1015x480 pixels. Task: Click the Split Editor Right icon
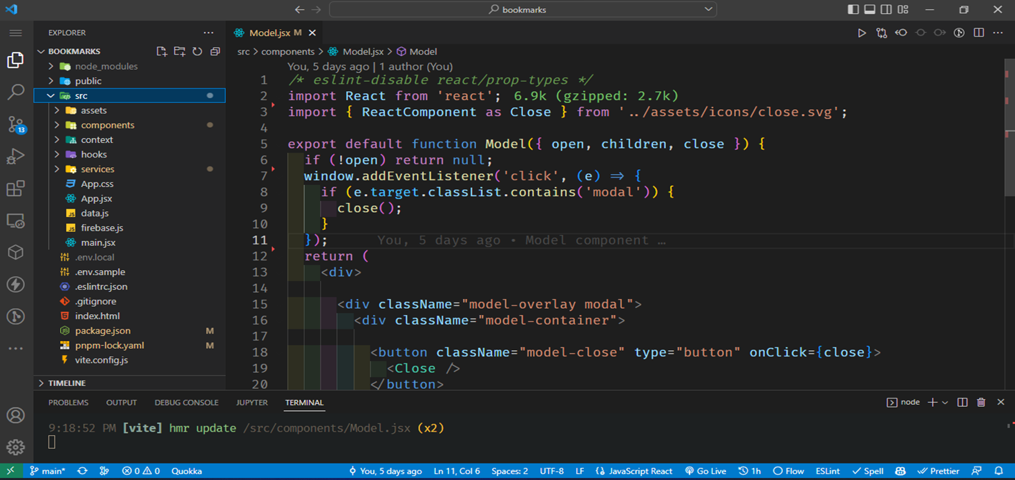tap(979, 32)
